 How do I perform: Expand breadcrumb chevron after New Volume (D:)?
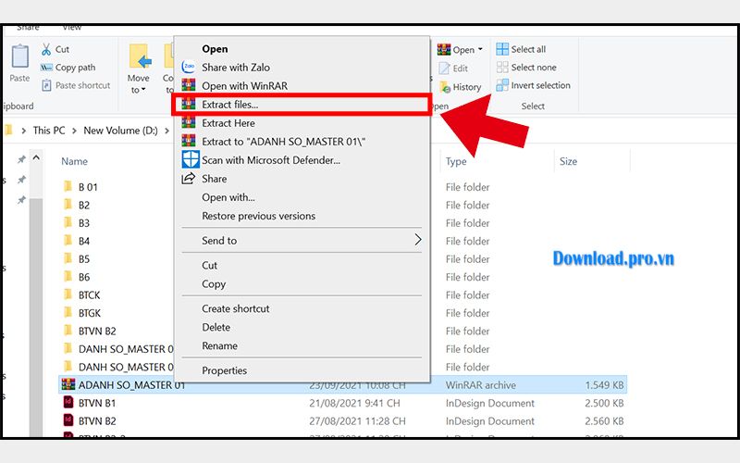point(166,131)
